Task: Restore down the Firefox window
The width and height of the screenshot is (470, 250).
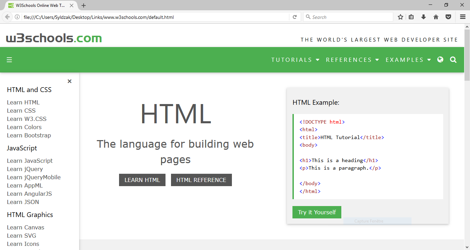Action: (446, 5)
